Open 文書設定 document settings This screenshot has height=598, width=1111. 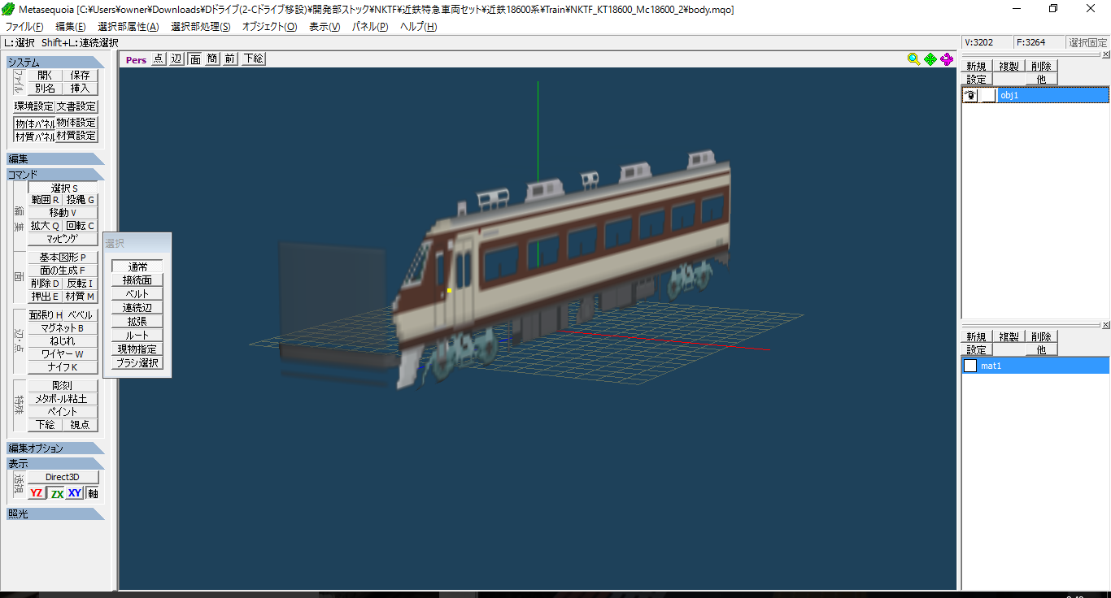point(76,106)
